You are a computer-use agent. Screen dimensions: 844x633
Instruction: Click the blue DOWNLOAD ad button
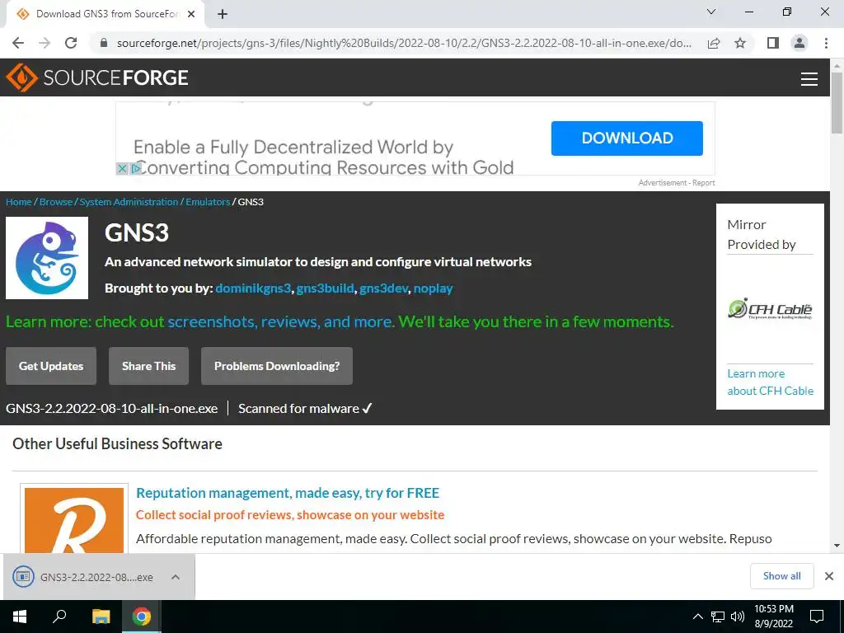626,138
